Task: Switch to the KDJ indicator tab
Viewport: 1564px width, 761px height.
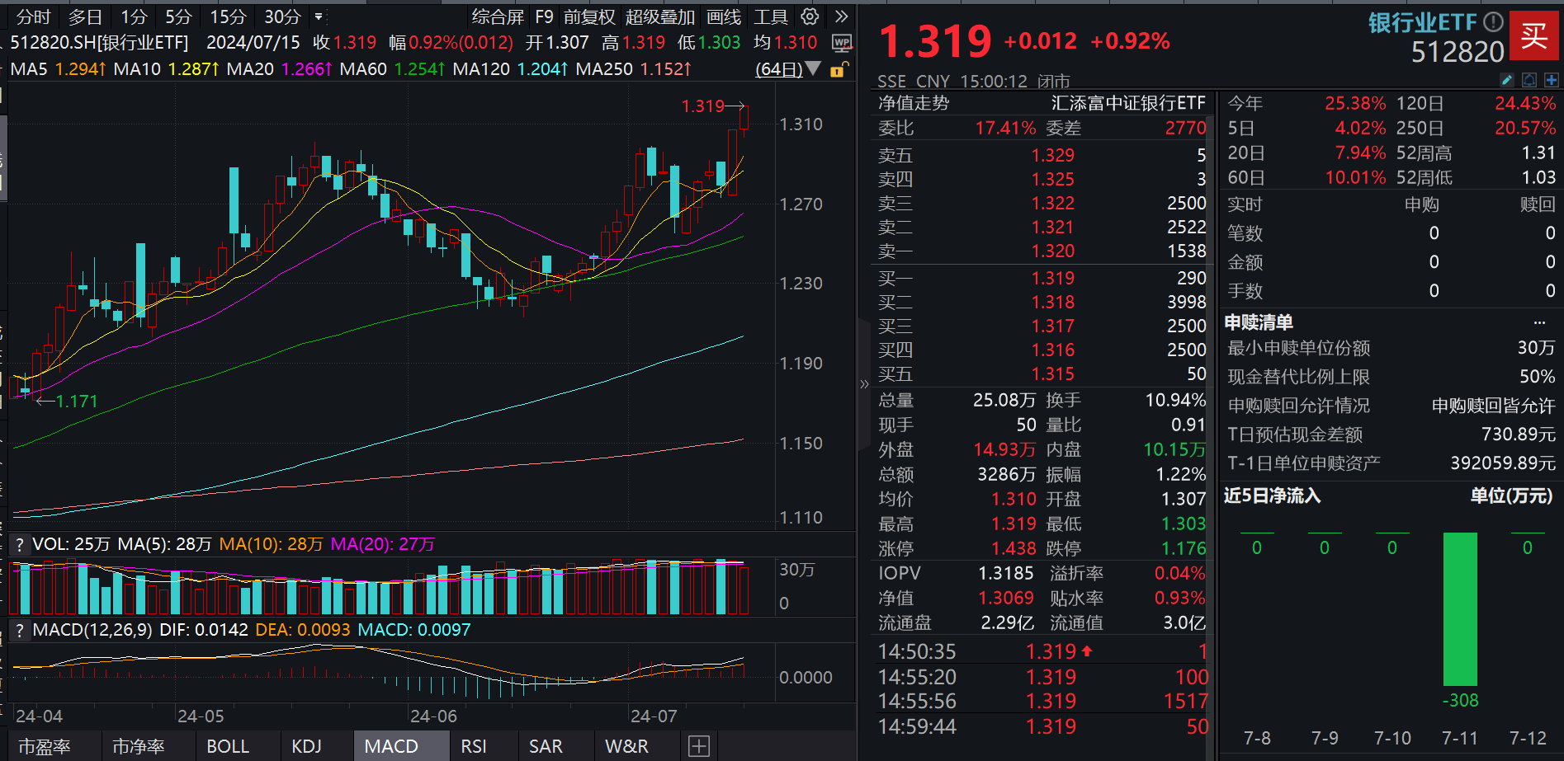Action: click(307, 746)
